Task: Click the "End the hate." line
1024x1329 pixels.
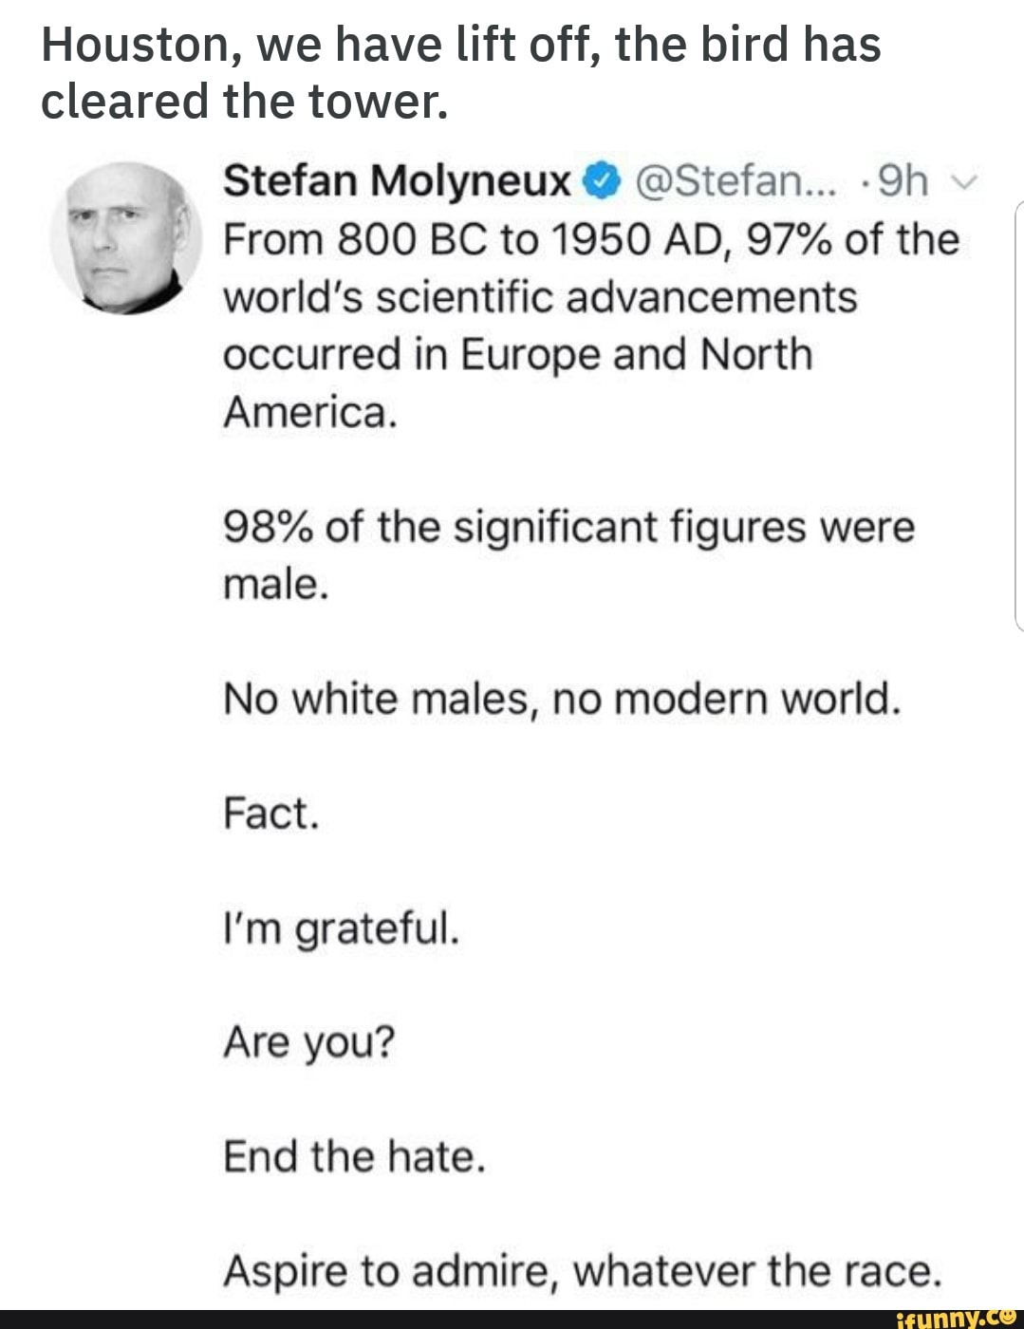Action: (354, 1157)
